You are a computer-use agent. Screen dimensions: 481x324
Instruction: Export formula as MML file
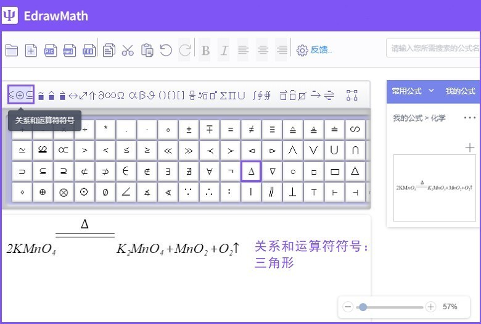(69, 50)
